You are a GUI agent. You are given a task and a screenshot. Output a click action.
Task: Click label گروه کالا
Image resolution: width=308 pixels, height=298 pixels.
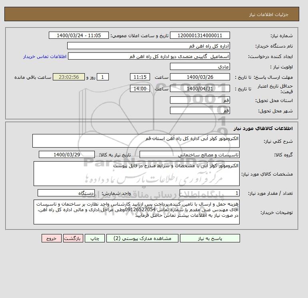coord(283,155)
